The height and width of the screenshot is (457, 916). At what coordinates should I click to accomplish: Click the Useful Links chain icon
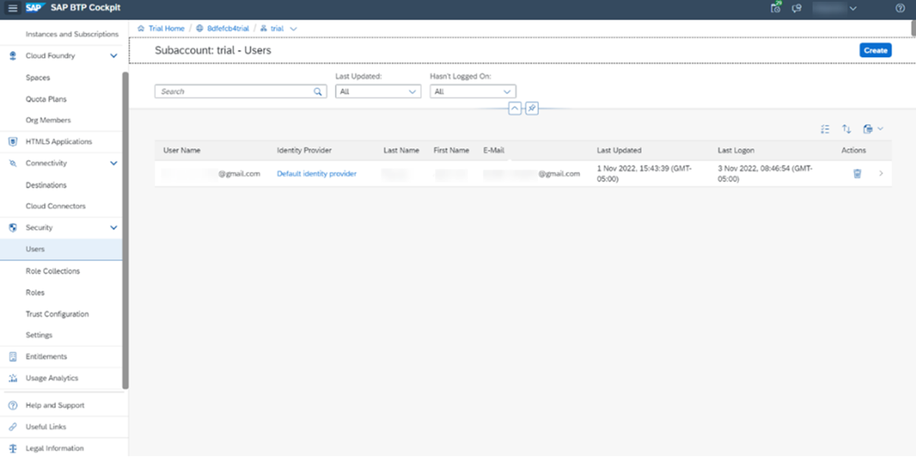[x=12, y=427]
